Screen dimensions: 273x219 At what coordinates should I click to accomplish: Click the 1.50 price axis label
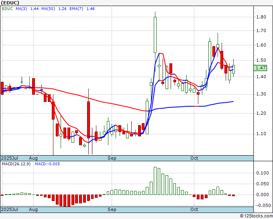(261, 60)
